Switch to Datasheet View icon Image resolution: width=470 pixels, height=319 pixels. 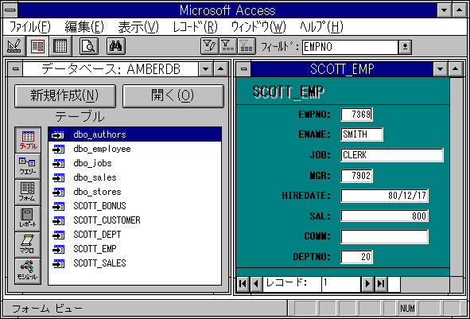point(60,46)
